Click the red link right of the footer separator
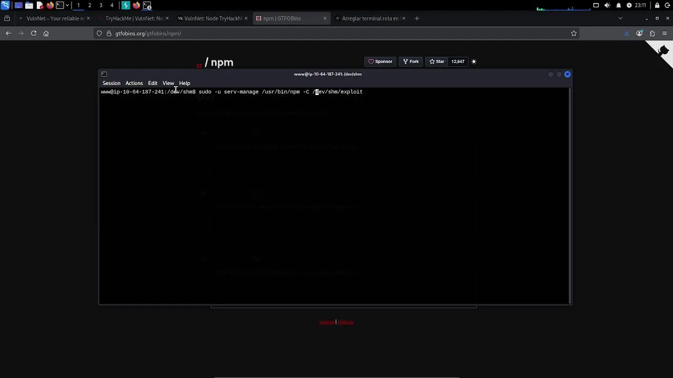673x378 pixels. (x=345, y=322)
